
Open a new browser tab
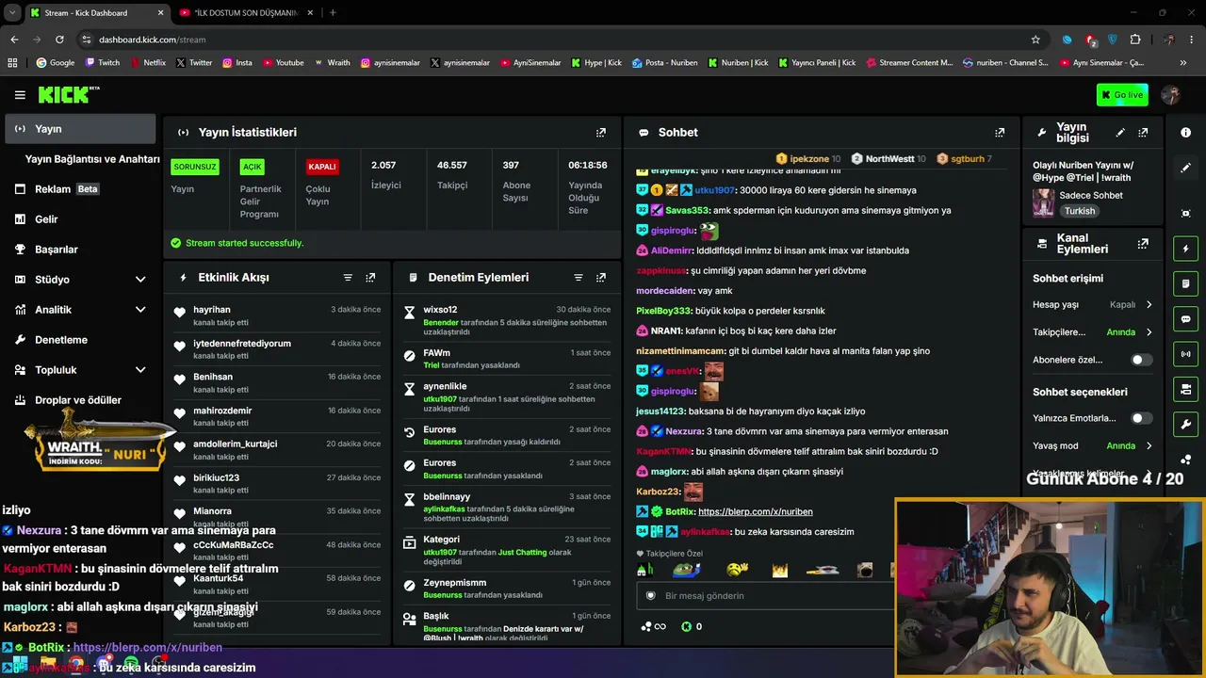(333, 13)
